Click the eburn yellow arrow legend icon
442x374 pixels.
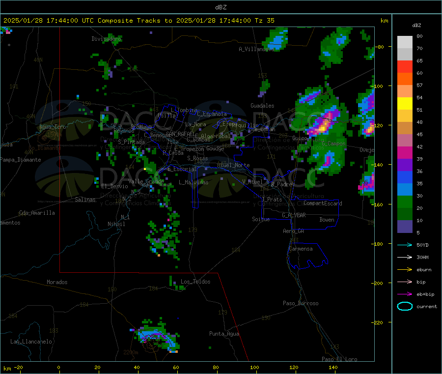point(405,270)
